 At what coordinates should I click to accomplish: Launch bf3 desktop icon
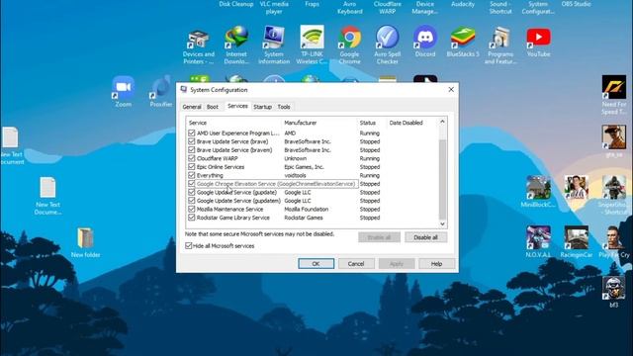click(613, 293)
